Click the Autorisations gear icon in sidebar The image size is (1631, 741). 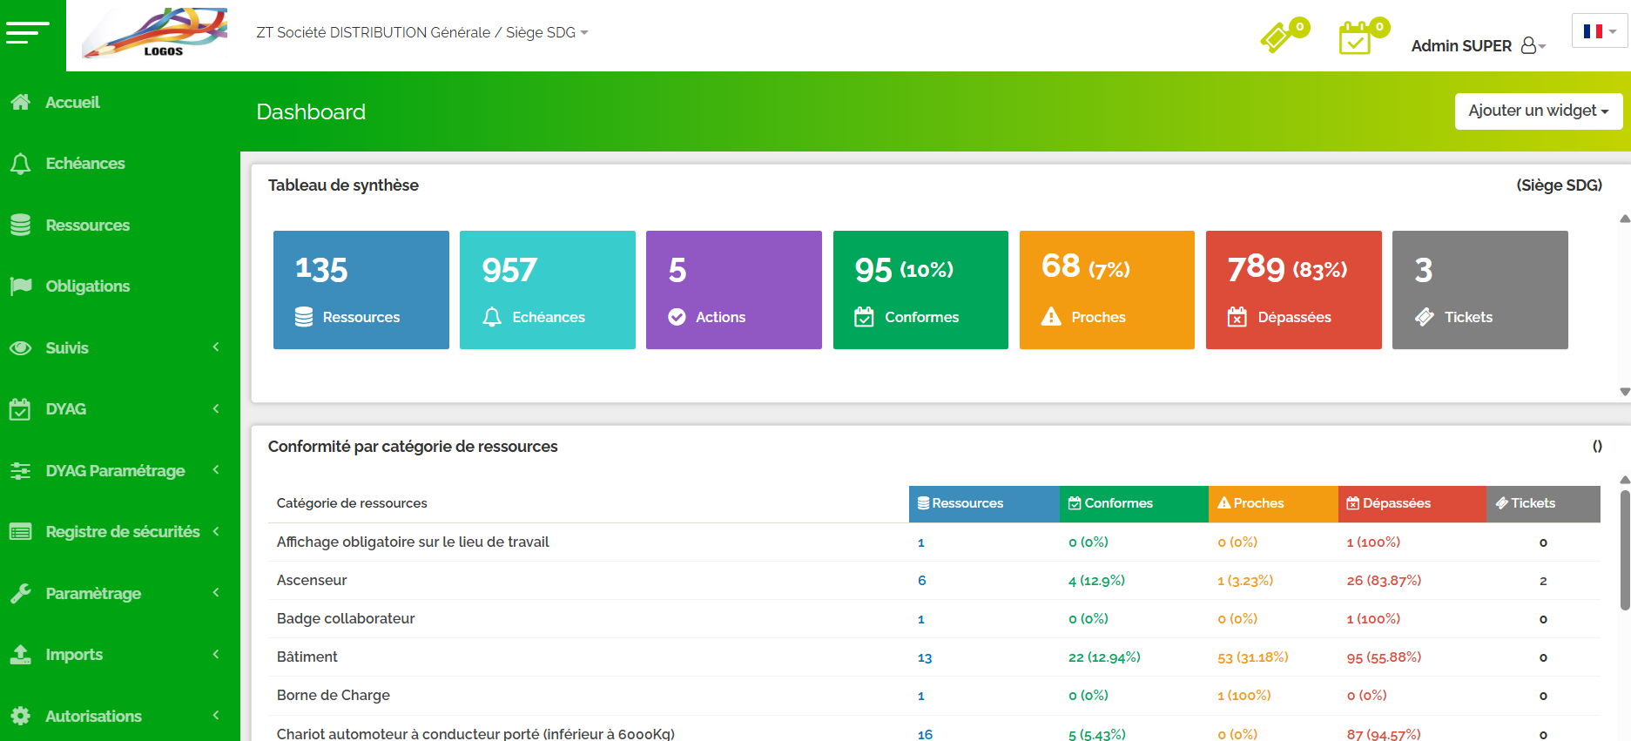(x=21, y=717)
